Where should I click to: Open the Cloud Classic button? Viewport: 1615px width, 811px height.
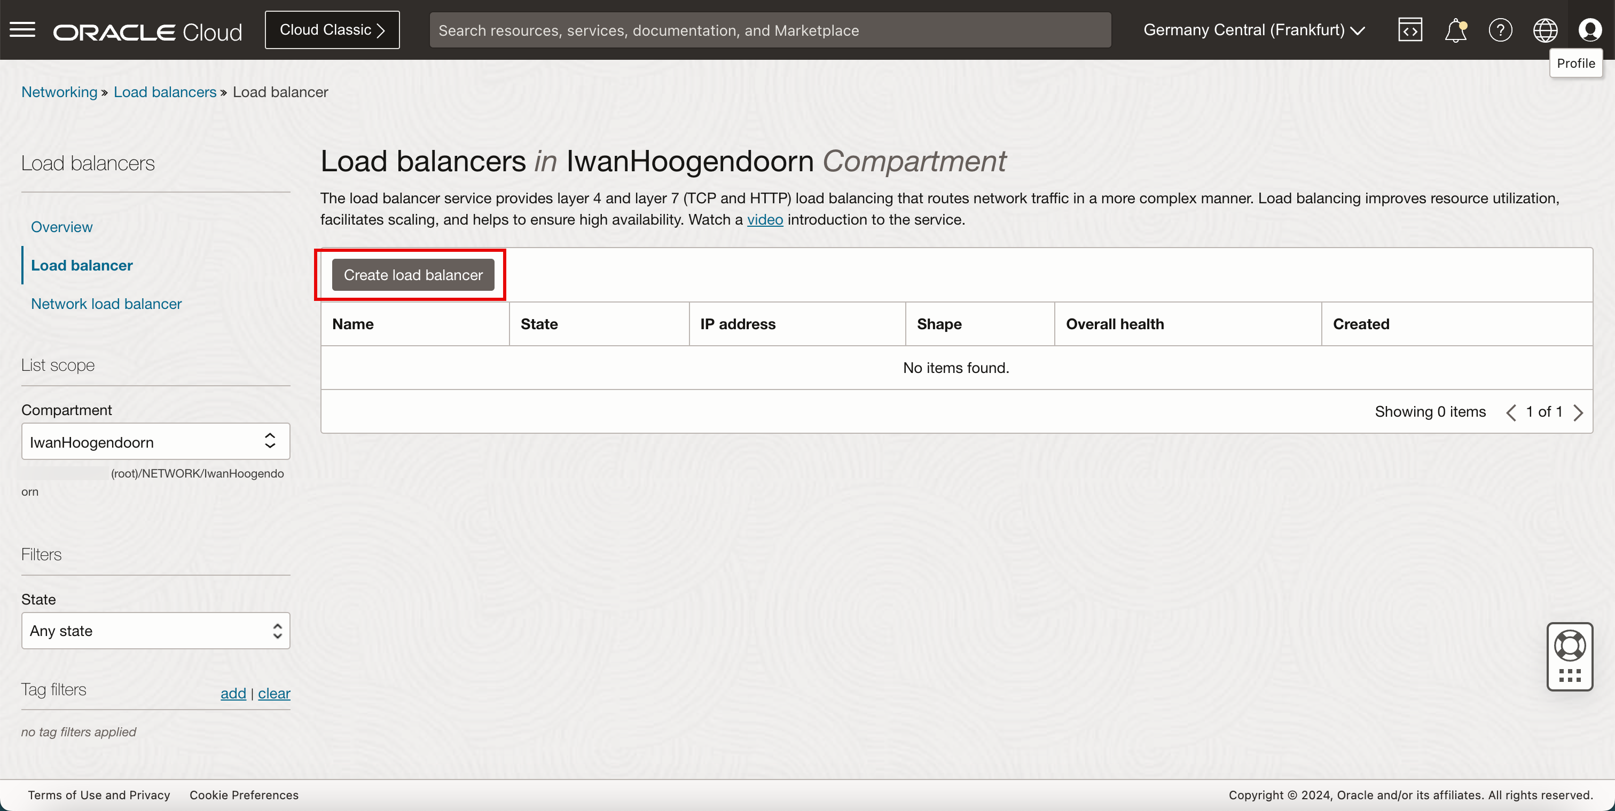point(332,30)
